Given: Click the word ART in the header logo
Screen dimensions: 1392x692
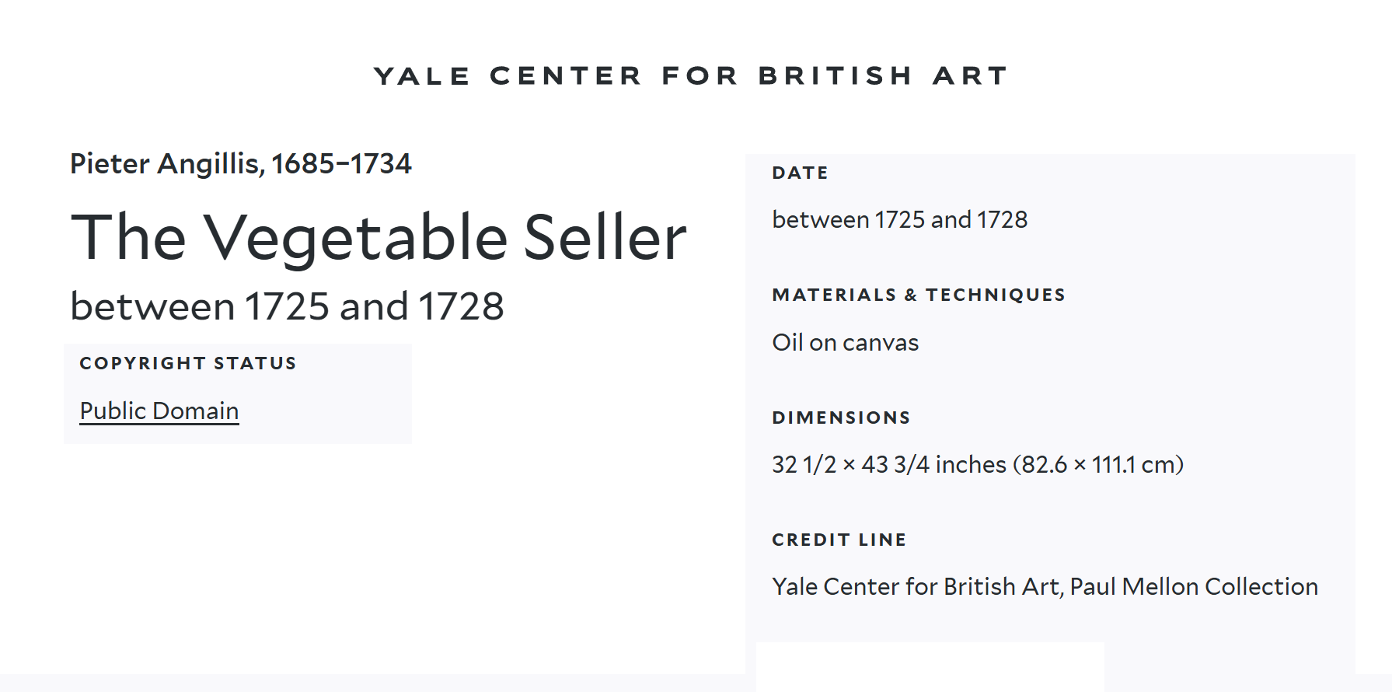Looking at the screenshot, I should [x=970, y=75].
